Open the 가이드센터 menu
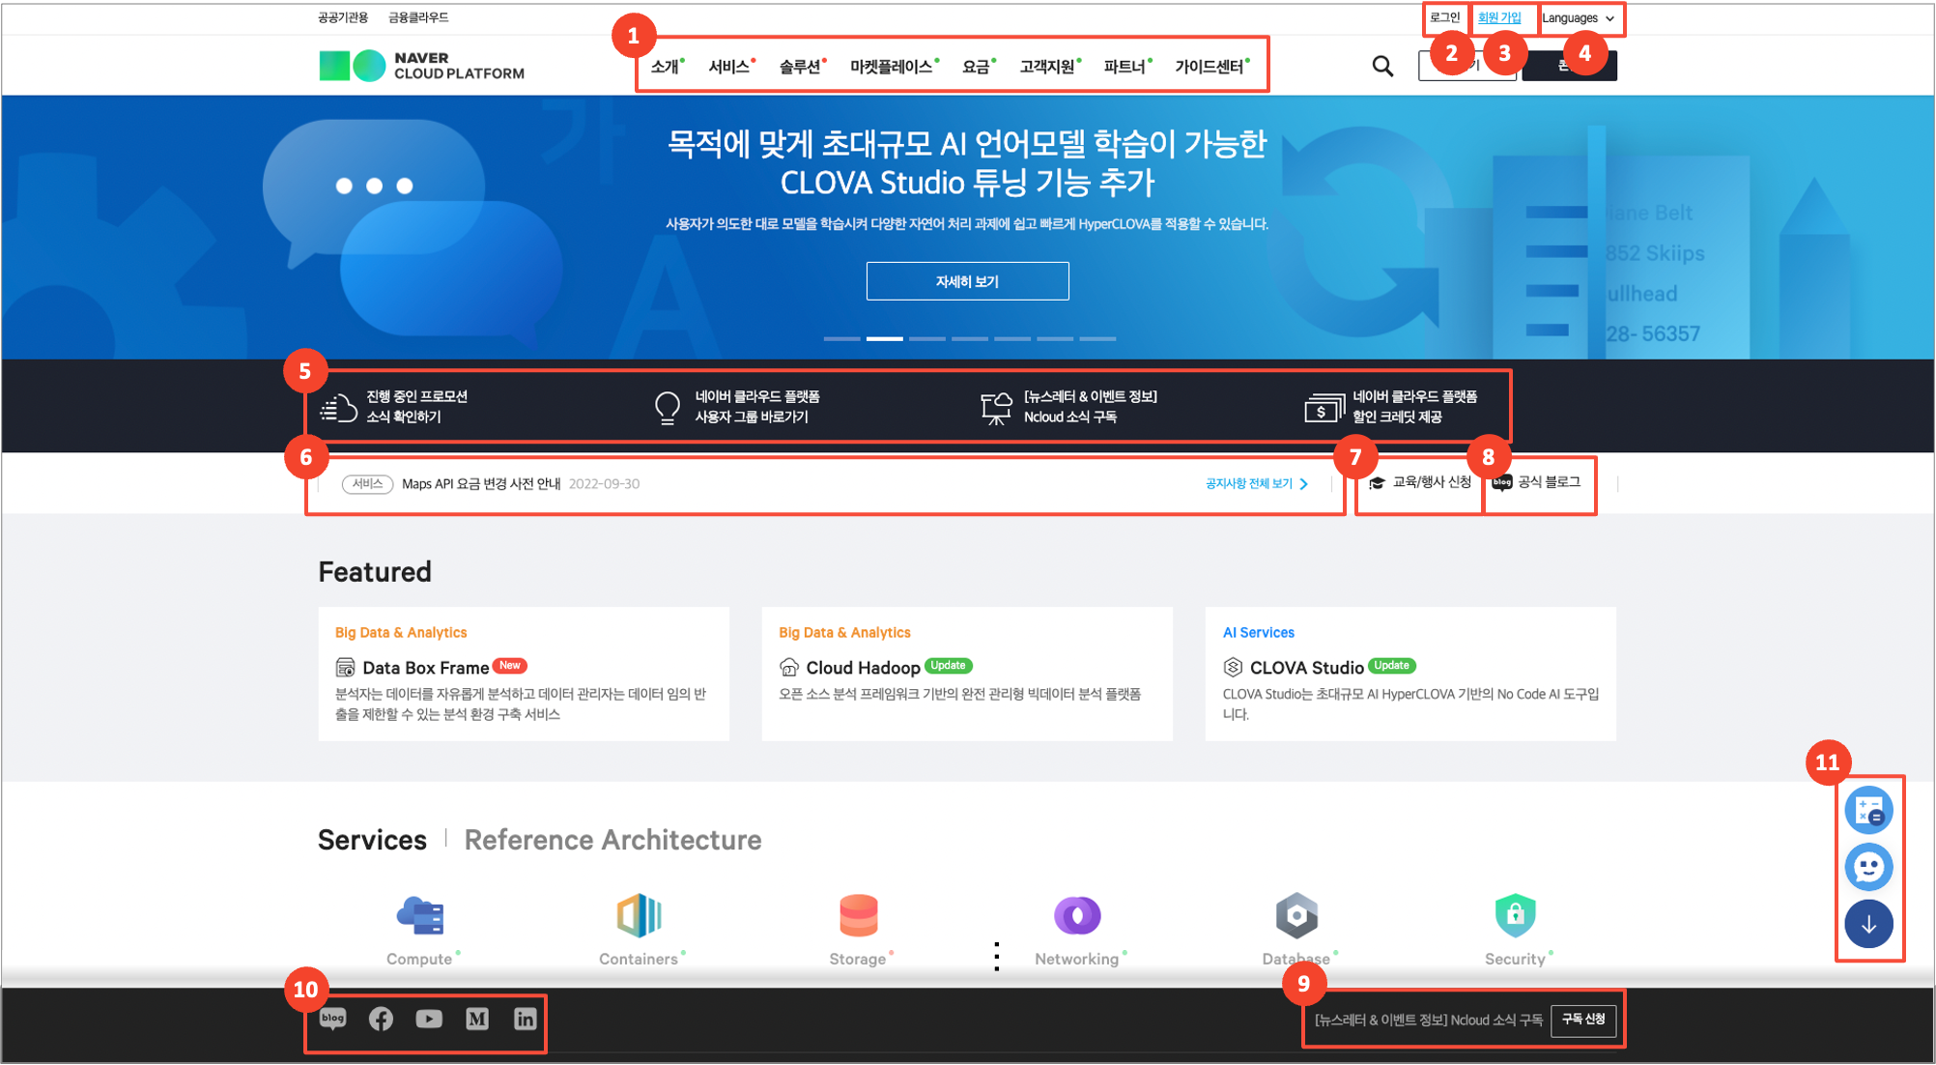 pos(1211,67)
